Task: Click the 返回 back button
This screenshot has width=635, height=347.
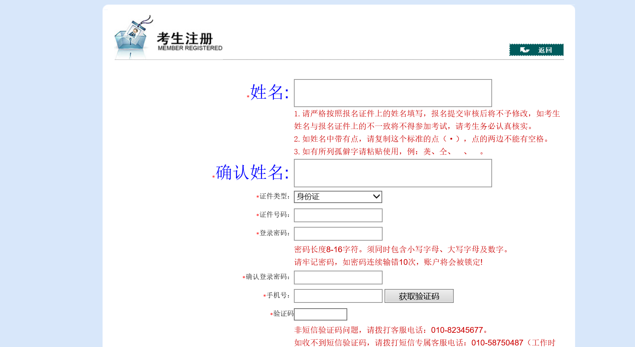Action: click(x=536, y=50)
